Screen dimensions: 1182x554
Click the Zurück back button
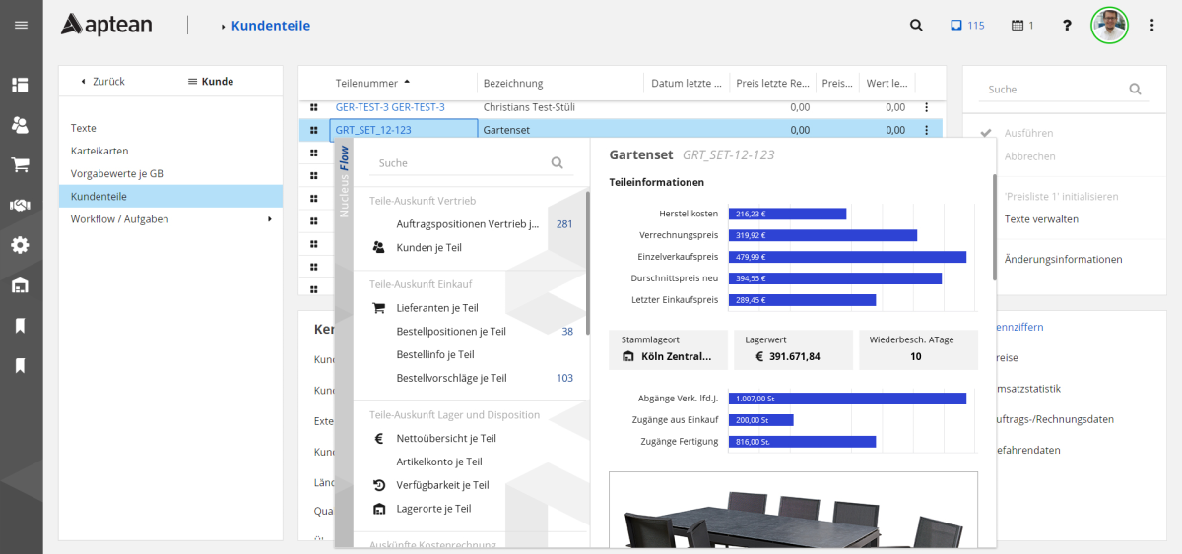pyautogui.click(x=102, y=82)
